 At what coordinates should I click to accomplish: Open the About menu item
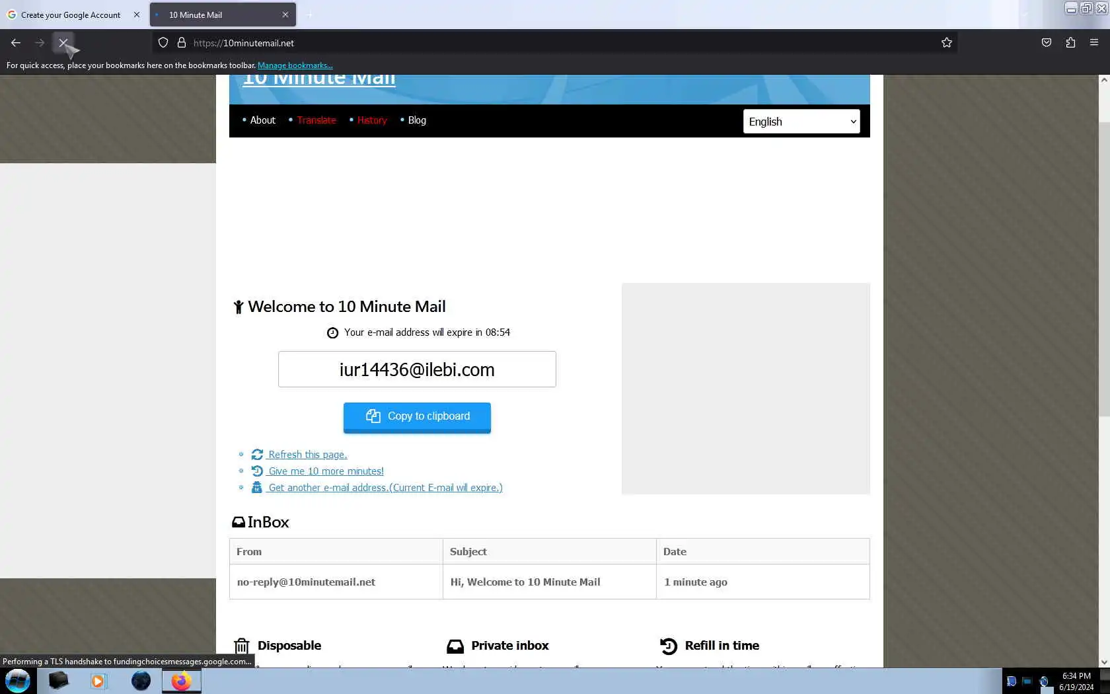point(262,120)
